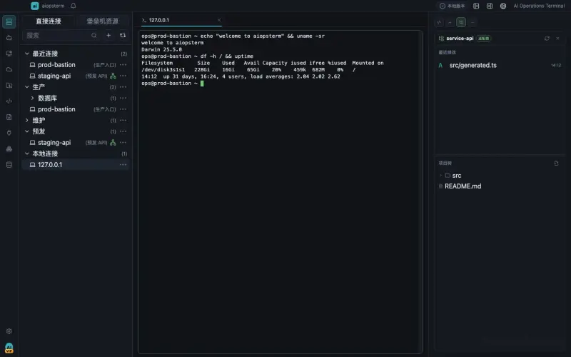The image size is (571, 357).
Task: Open the cloud icon in left sidebar
Action: [x=9, y=69]
